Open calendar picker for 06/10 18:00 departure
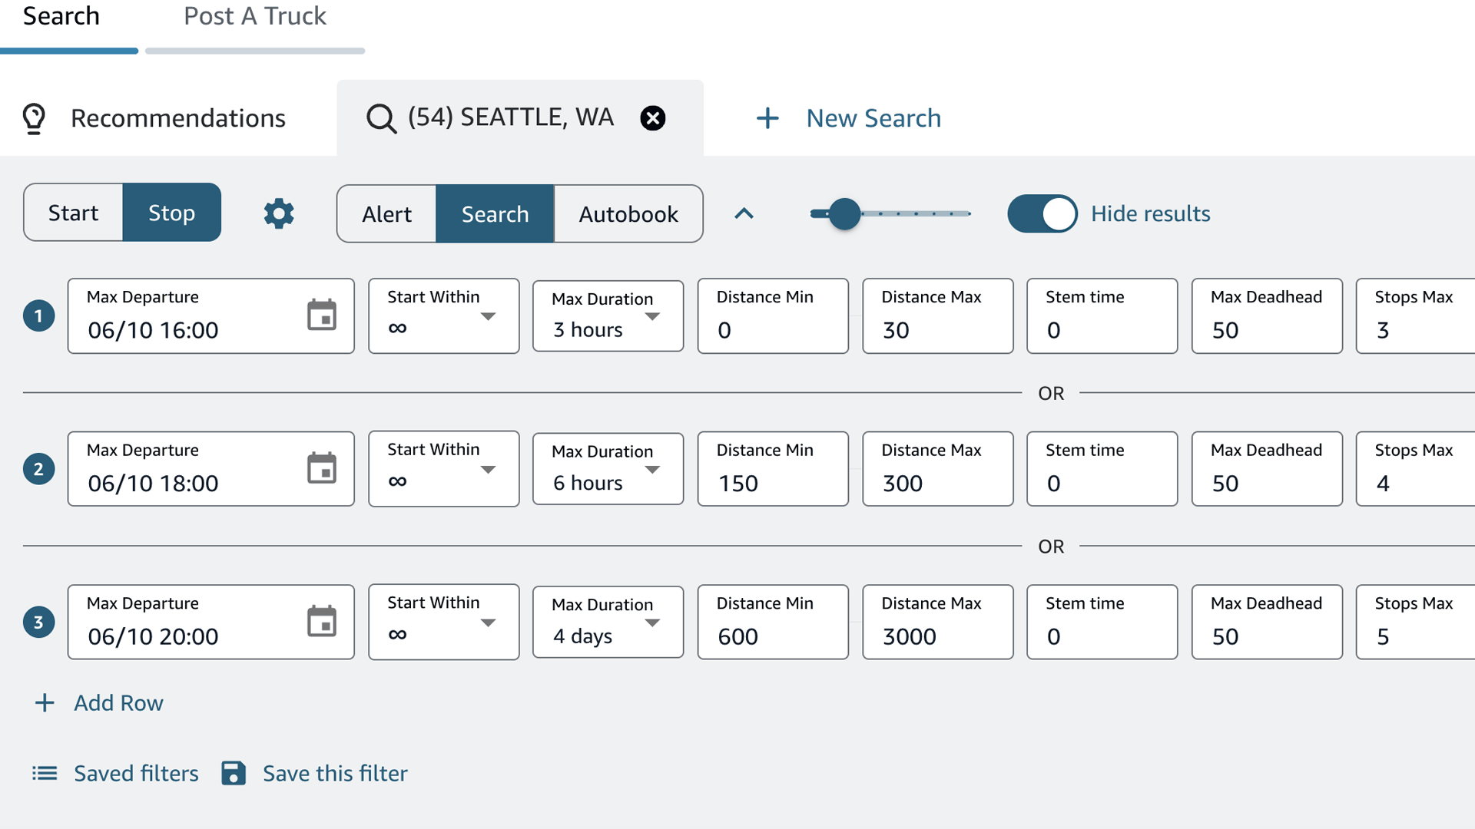The image size is (1475, 829). pos(322,468)
